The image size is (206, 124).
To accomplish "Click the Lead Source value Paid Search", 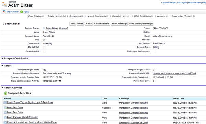I will click(159, 43).
